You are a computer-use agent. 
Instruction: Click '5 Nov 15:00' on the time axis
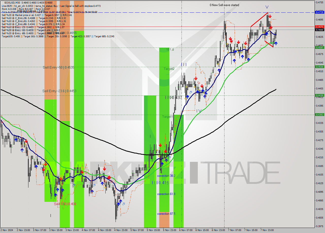point(153,230)
